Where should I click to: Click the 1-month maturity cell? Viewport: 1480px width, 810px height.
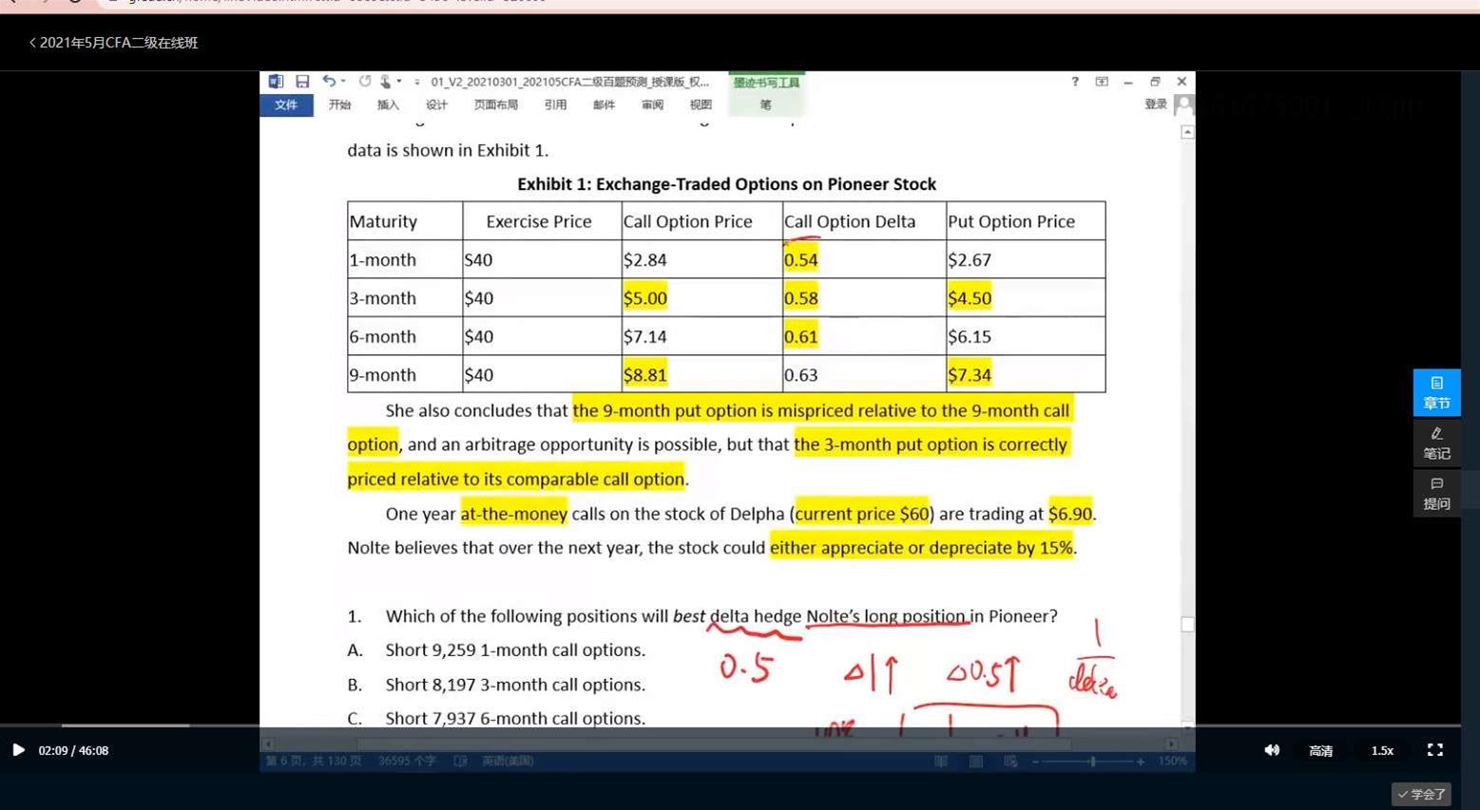[x=405, y=259]
